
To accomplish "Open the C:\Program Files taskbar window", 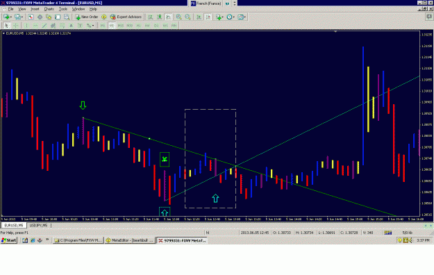I will (x=78, y=240).
